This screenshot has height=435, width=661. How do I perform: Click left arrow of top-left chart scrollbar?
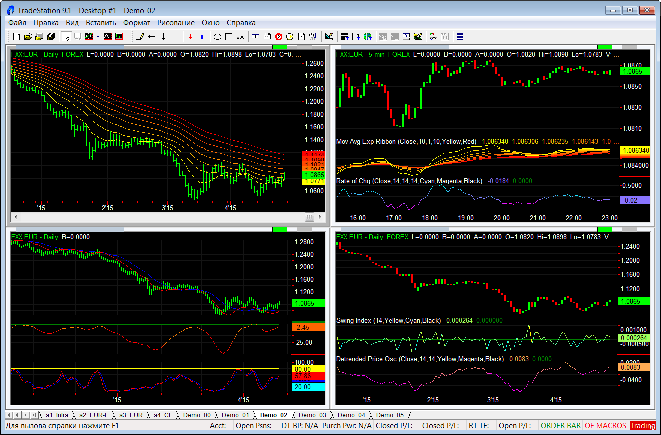click(x=15, y=217)
